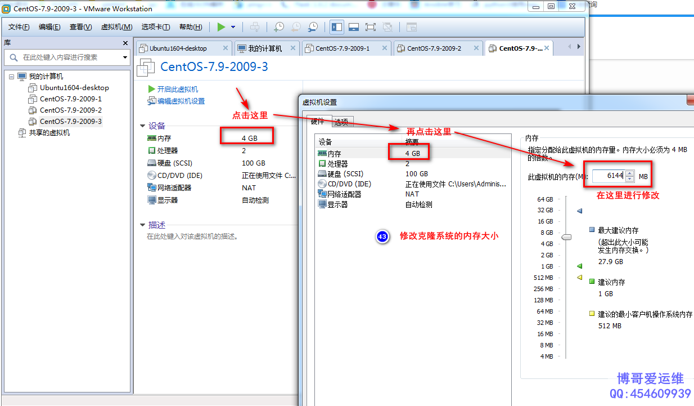Image resolution: width=694 pixels, height=406 pixels.
Task: Close the Ubuntu1604-desktop tab
Action: 225,48
